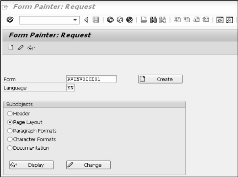Screen dimensions: 238x177
Task: Click the red Cancel icon
Action: [x=129, y=20]
